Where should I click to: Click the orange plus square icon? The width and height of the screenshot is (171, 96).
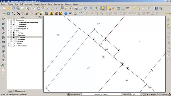click(51, 13)
